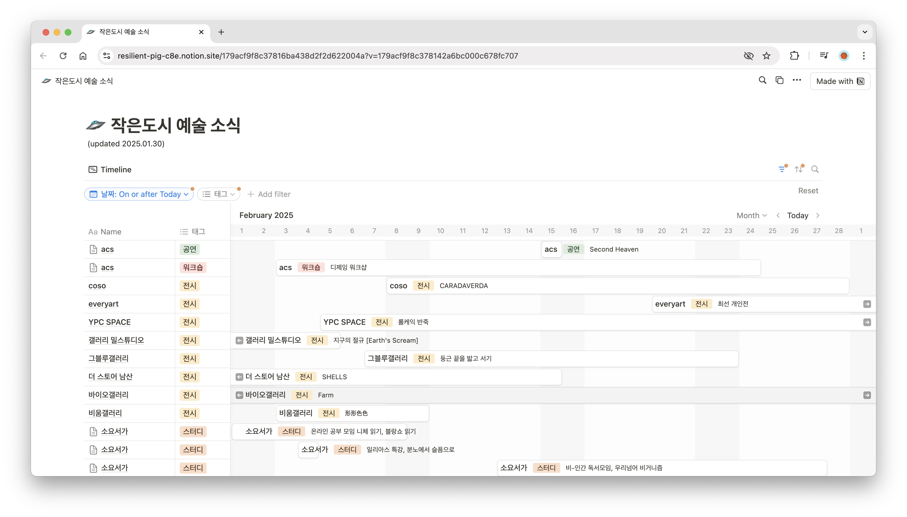Image resolution: width=907 pixels, height=517 pixels.
Task: Open the acs 워크숍 row
Action: (x=107, y=268)
